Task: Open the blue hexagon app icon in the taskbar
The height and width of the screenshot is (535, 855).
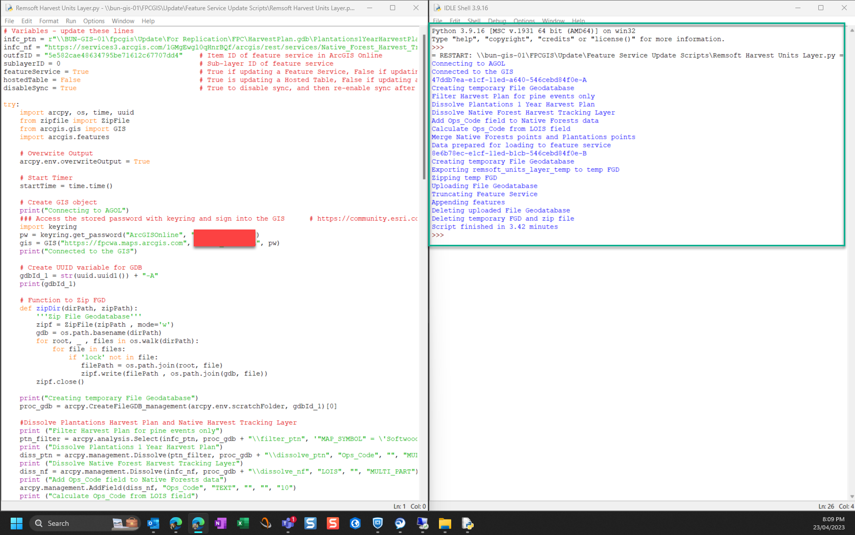Action: tap(355, 523)
